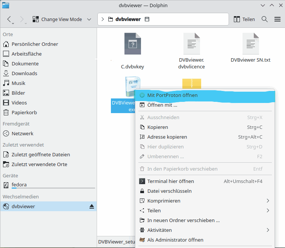The image size is (285, 248).
Task: Open Bilder folder in sidebar
Action: [x=49, y=93]
